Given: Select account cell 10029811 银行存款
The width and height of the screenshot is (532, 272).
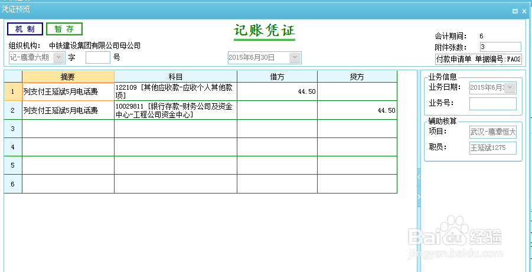Looking at the screenshot, I should (x=175, y=110).
